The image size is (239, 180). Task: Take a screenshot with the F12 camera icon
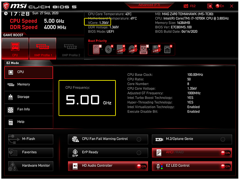tap(186, 6)
